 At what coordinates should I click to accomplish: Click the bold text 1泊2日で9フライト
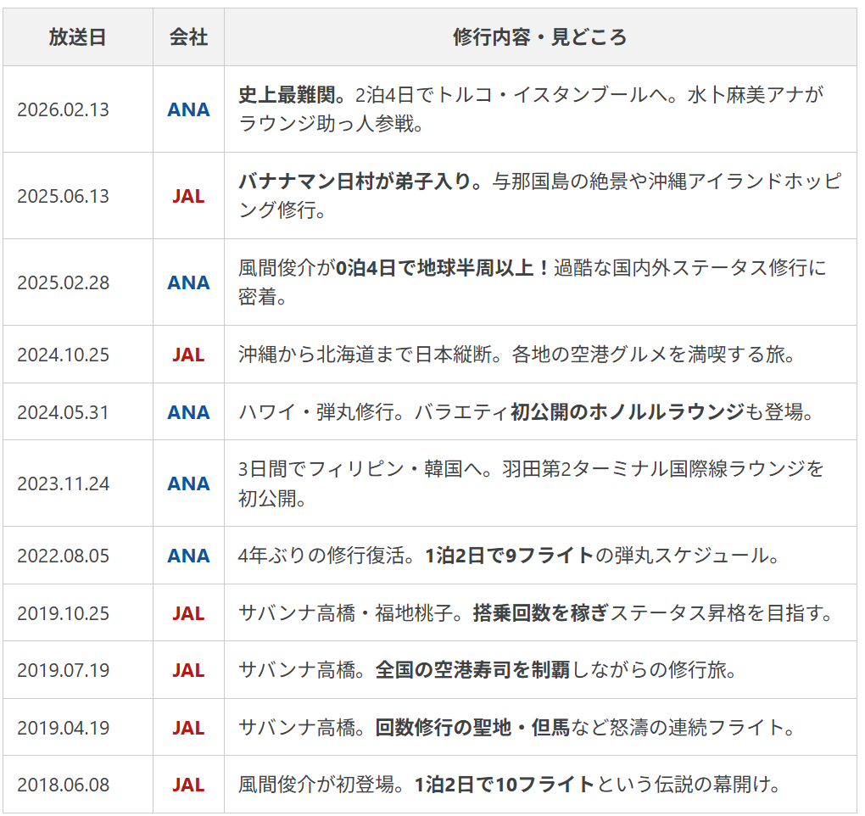(510, 556)
